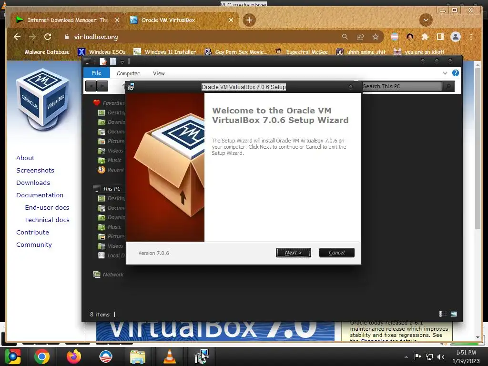Open the Contribute link

(x=33, y=233)
